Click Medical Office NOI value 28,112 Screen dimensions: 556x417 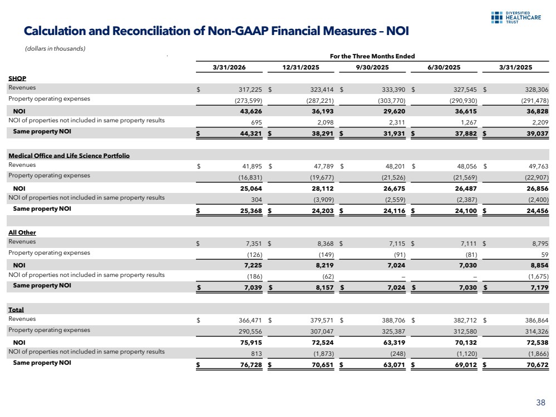[323, 188]
